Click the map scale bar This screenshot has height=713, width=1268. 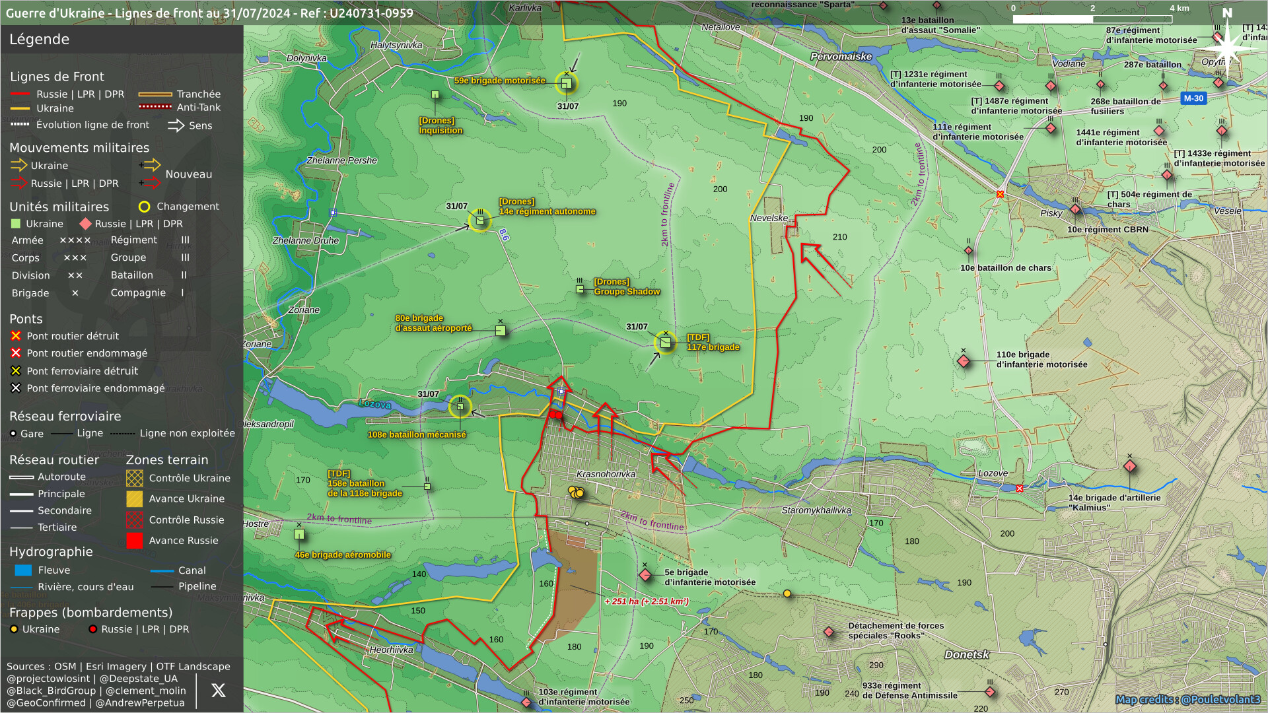click(1092, 19)
